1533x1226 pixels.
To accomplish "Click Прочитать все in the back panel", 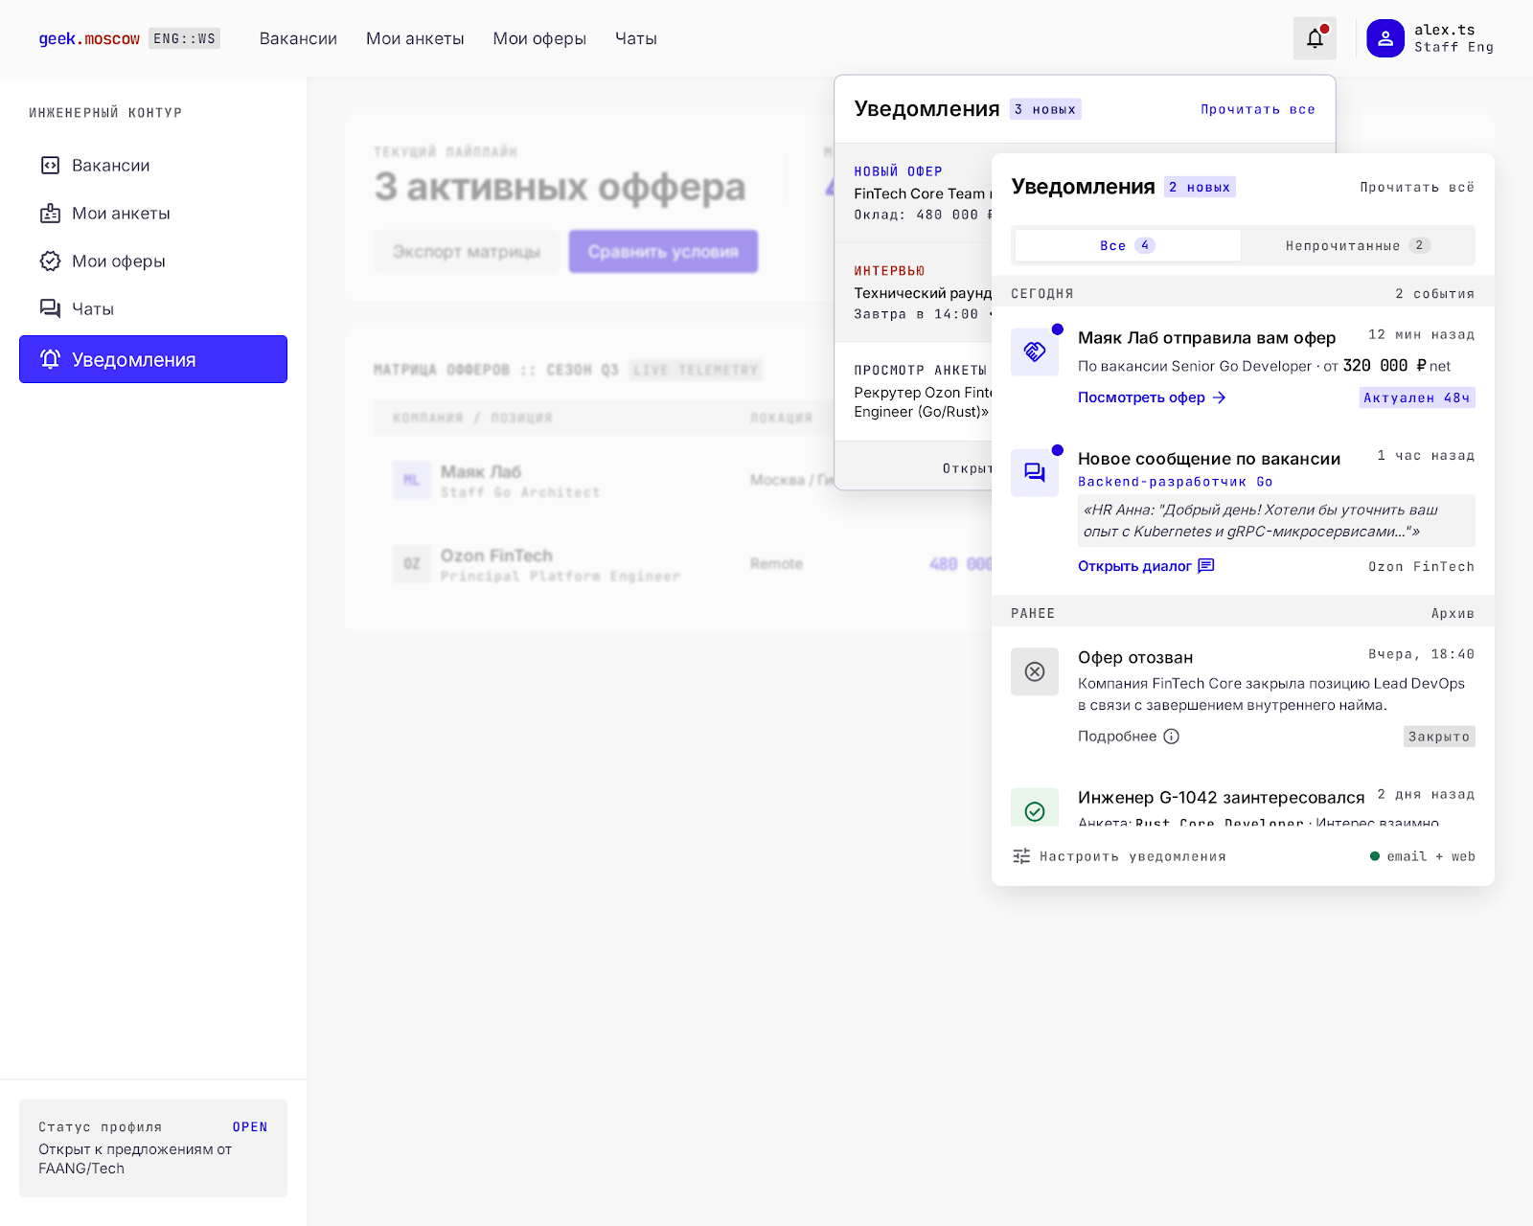I will click(x=1258, y=109).
